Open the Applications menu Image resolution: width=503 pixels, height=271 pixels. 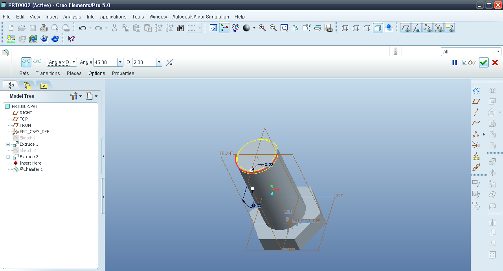tap(113, 16)
